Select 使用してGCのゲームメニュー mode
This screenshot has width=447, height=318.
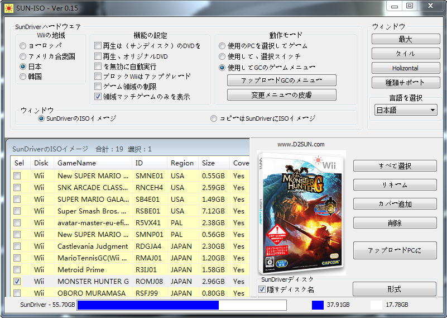222,68
